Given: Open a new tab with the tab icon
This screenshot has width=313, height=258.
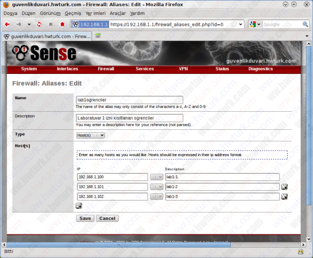Looking at the screenshot, I should tap(98, 36).
